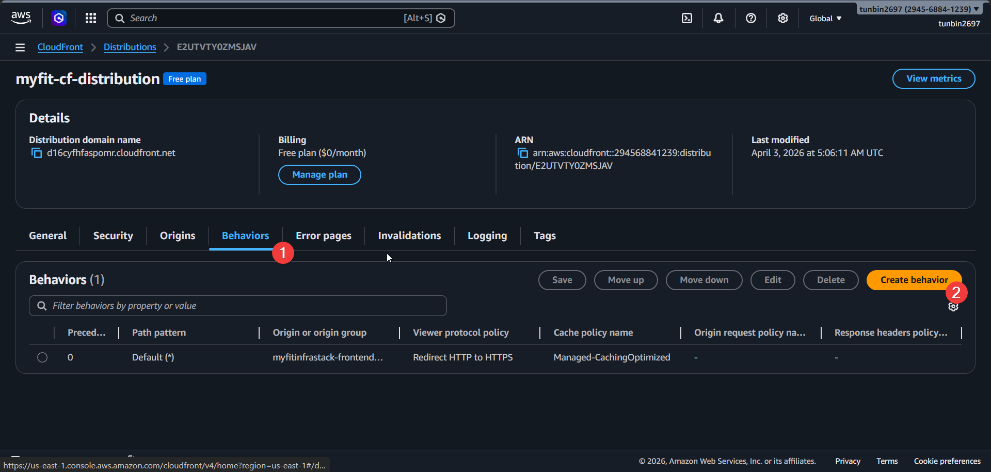Screen dimensions: 991x472
Task: Open the settings gear in the top bar
Action: coord(782,18)
